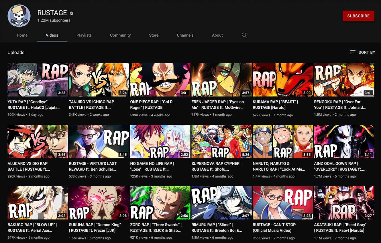Switch to the Home tab
Image resolution: width=381 pixels, height=243 pixels.
click(22, 35)
